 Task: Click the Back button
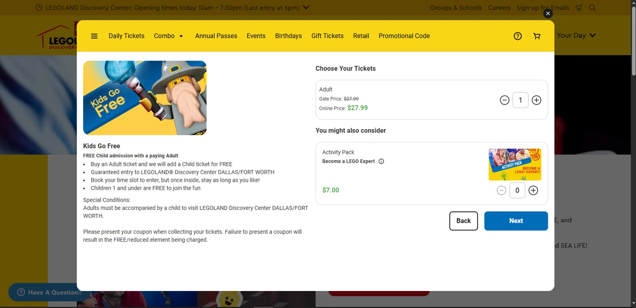tap(463, 221)
